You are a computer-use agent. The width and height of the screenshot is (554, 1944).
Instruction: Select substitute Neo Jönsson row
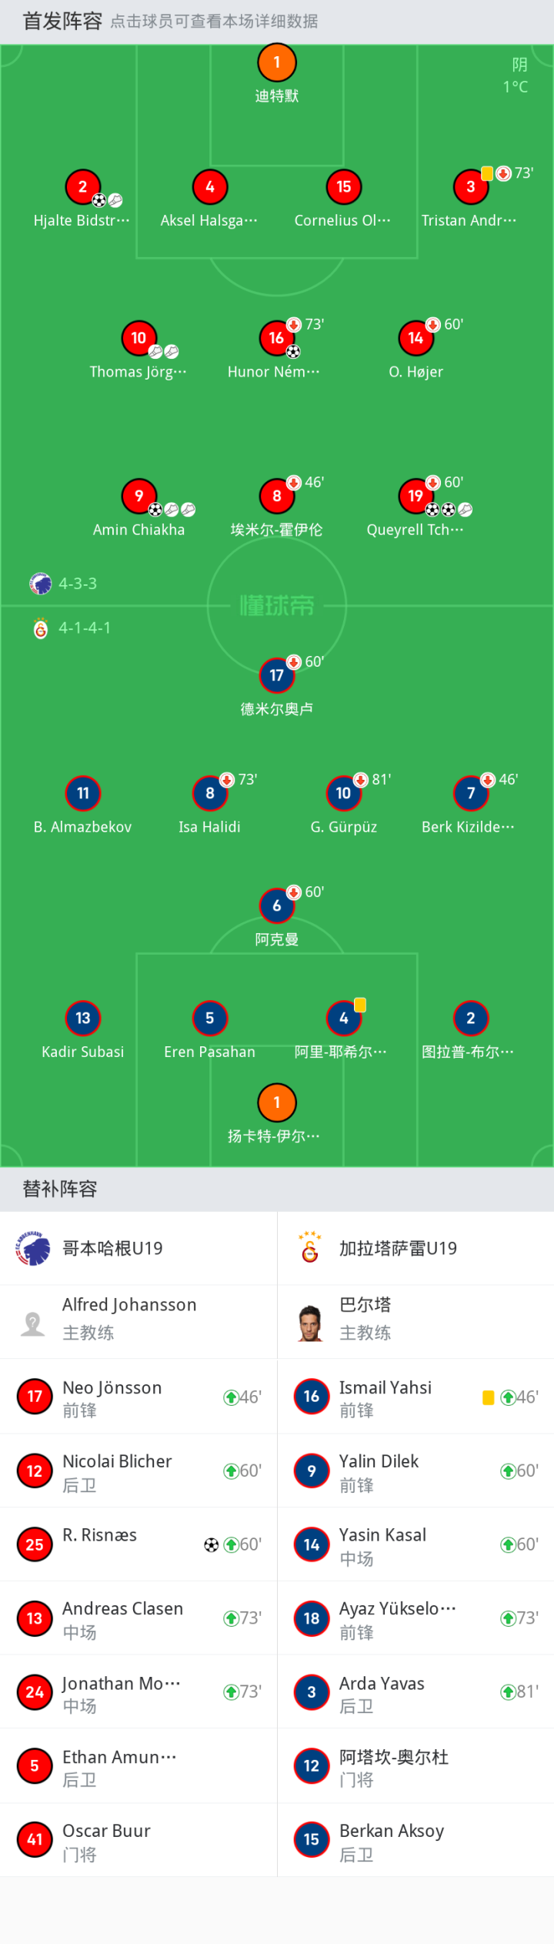point(138,1396)
